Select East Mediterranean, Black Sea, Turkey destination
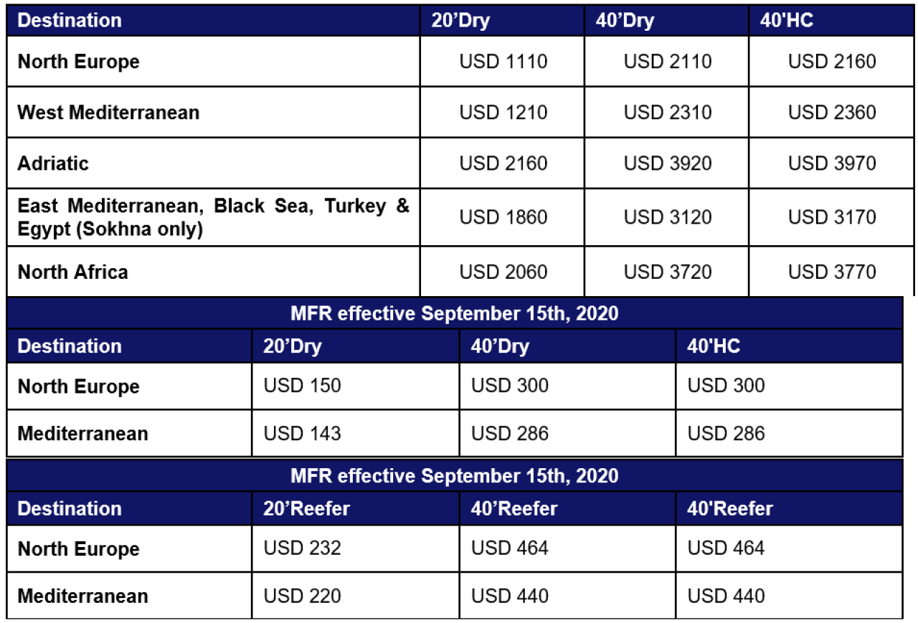This screenshot has width=918, height=623. [x=214, y=218]
